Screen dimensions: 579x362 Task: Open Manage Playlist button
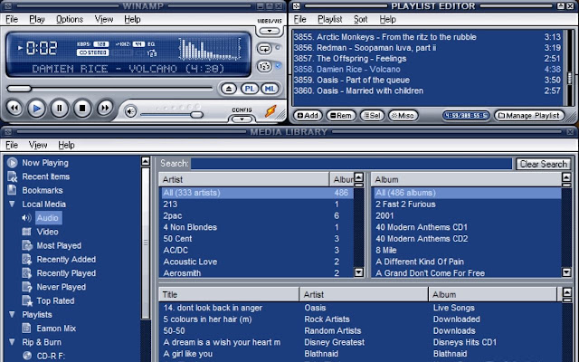(x=528, y=116)
